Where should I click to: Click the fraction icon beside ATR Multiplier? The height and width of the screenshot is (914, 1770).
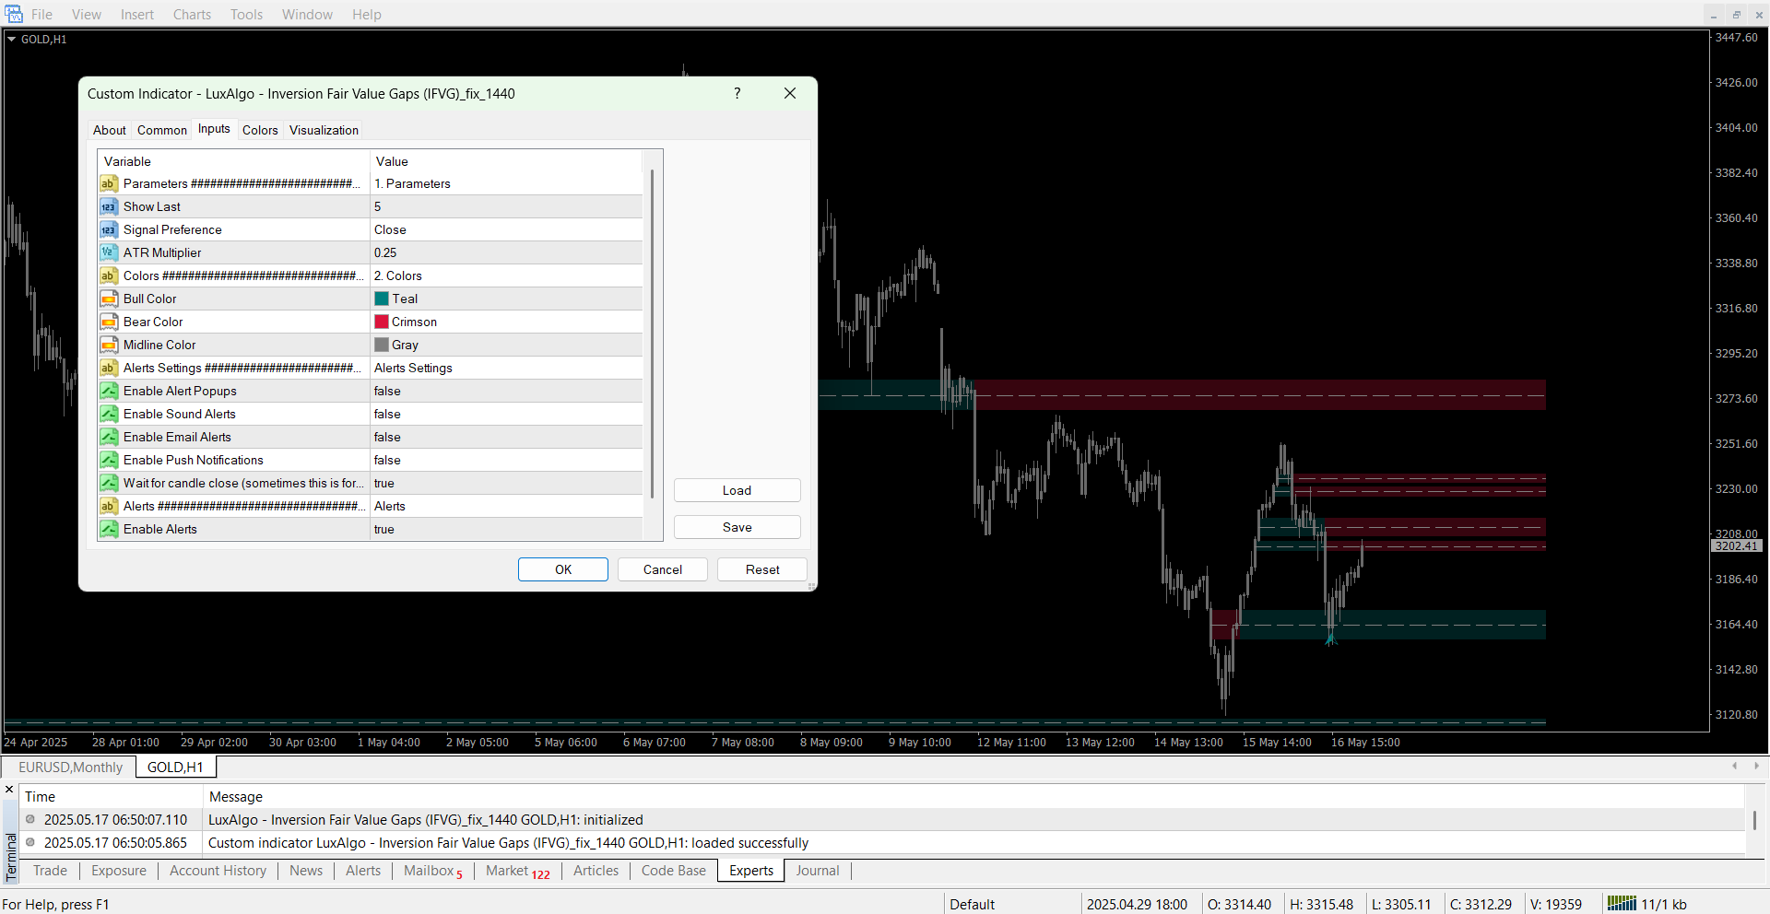tap(109, 252)
